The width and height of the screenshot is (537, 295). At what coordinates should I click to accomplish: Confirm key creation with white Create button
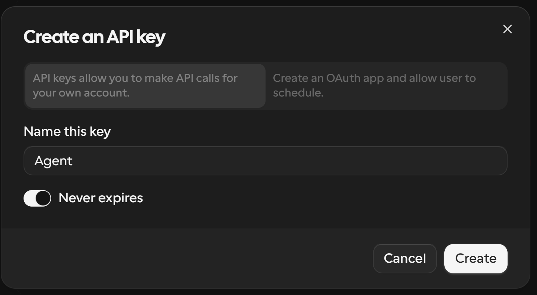point(476,258)
